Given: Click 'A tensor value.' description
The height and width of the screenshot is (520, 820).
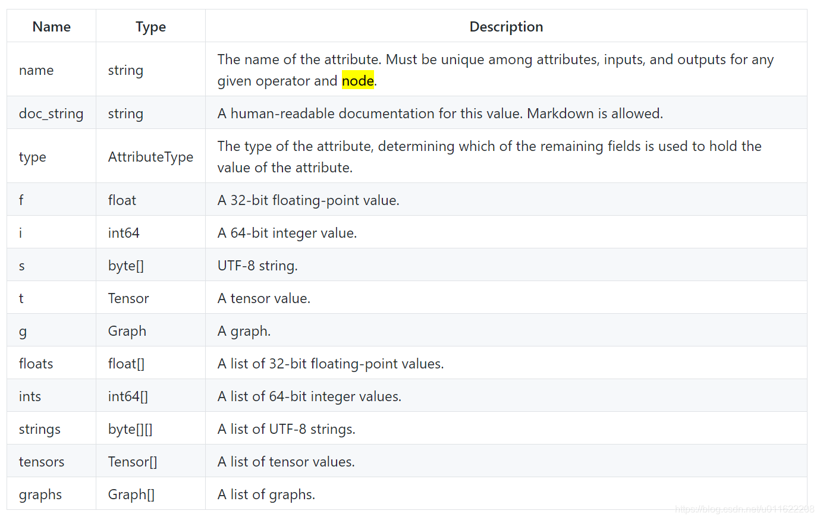Looking at the screenshot, I should coord(264,298).
